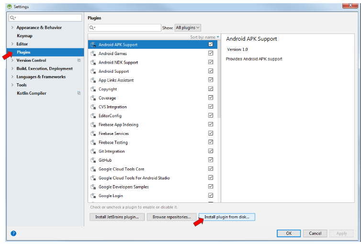The width and height of the screenshot is (361, 244).
Task: Select the Firebase Testing plugin row
Action: (x=152, y=143)
